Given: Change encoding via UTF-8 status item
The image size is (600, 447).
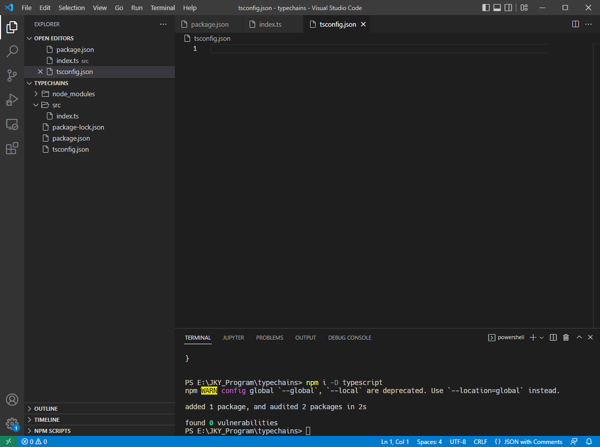Looking at the screenshot, I should pos(458,441).
